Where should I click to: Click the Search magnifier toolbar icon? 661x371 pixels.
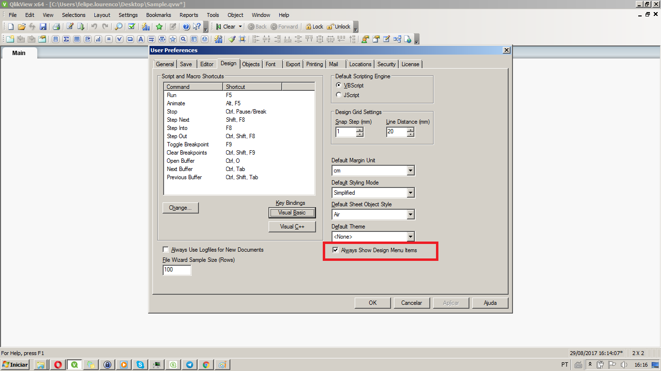click(x=118, y=27)
